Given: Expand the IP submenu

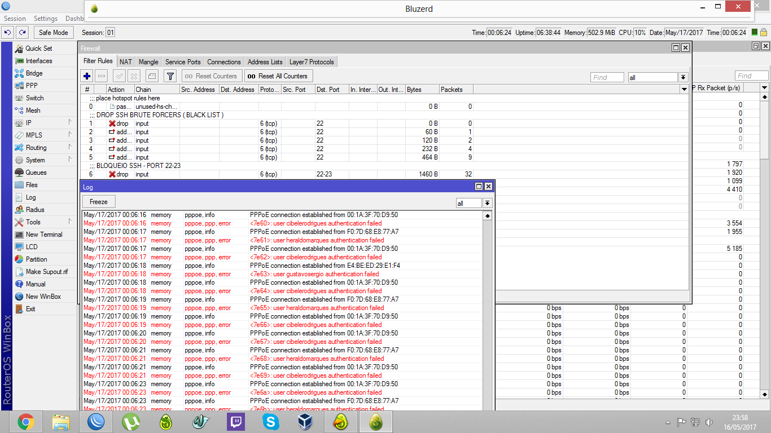Looking at the screenshot, I should click(71, 122).
